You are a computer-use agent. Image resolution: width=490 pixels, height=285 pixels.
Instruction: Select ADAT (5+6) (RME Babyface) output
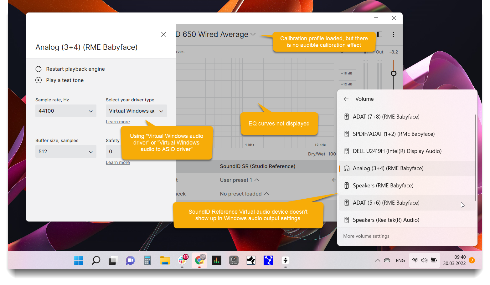407,203
